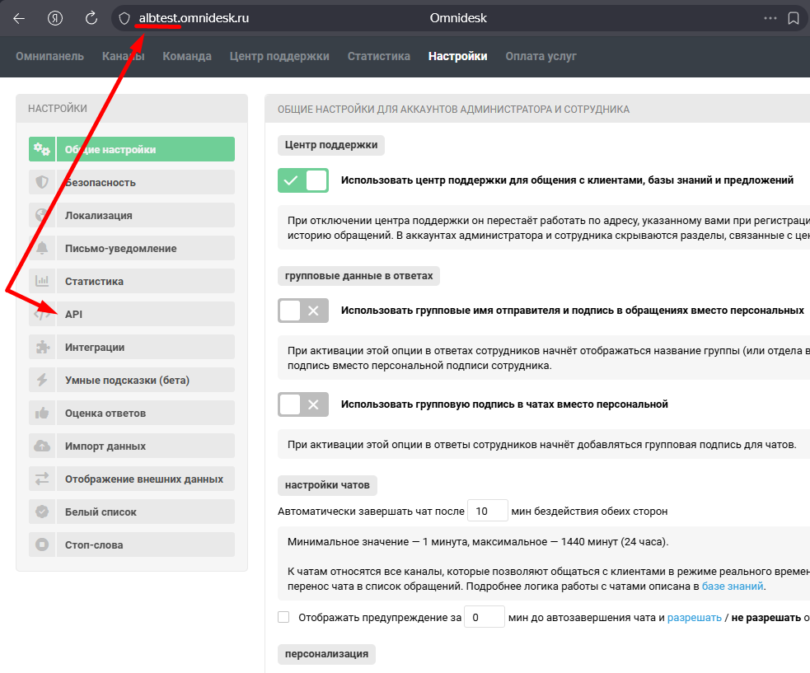The height and width of the screenshot is (673, 810).
Task: Click the bell icon for Письмо-уведомление
Action: [x=42, y=248]
